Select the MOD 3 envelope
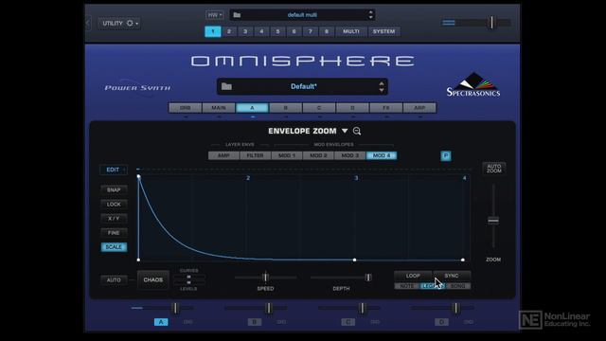This screenshot has height=341, width=606. (x=350, y=155)
